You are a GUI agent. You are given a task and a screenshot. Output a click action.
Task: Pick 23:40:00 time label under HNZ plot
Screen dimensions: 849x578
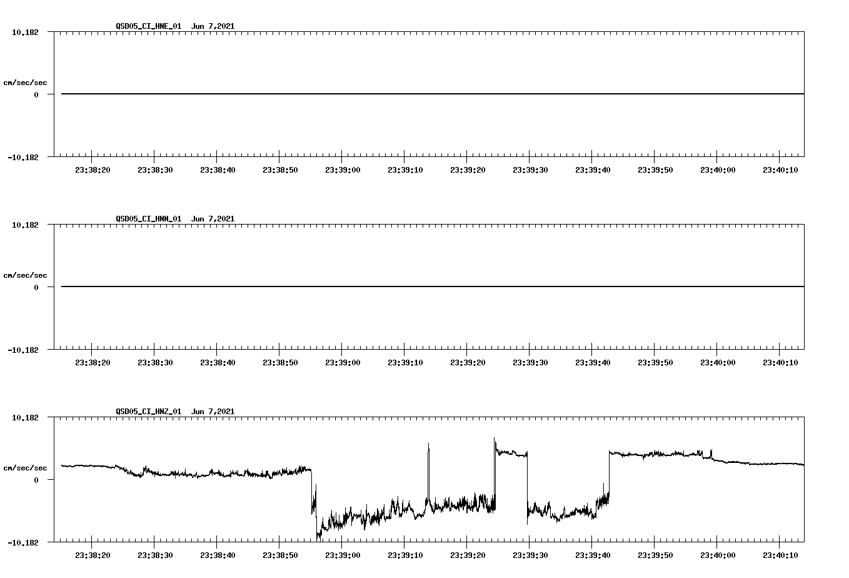coord(718,555)
